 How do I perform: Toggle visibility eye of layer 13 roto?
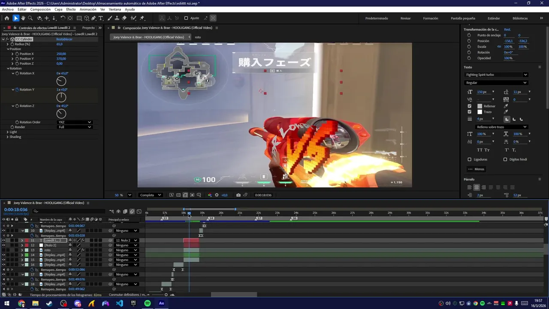tap(3, 250)
